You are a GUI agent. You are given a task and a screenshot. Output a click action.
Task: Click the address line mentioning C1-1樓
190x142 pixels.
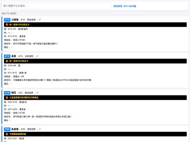pos(48,80)
